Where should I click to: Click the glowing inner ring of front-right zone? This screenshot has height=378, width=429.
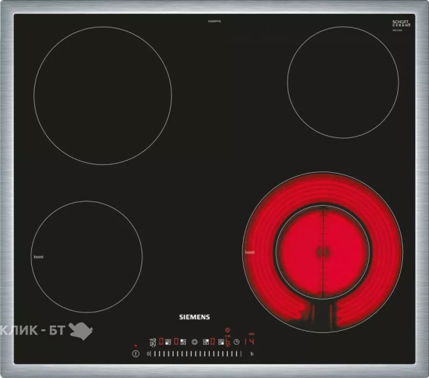click(x=323, y=252)
